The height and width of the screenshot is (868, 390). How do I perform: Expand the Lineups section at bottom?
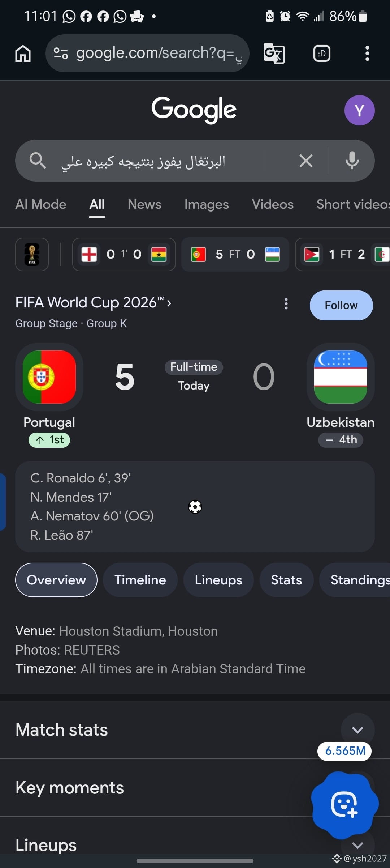[357, 845]
